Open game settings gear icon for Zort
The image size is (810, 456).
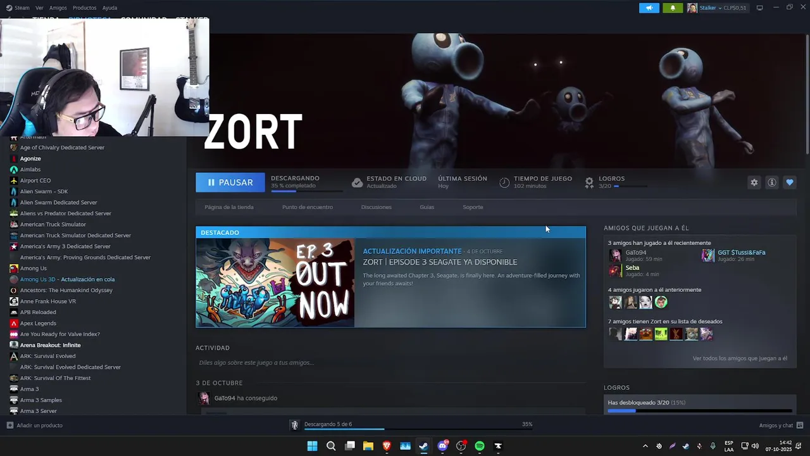point(754,182)
